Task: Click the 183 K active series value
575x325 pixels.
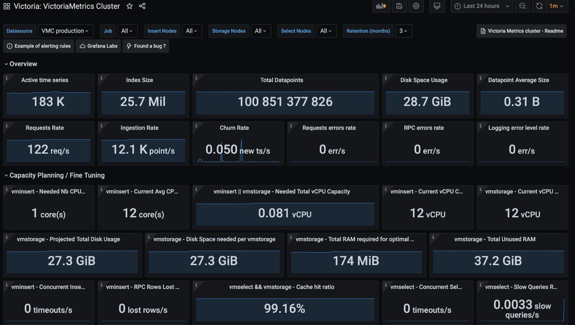Action: point(49,101)
